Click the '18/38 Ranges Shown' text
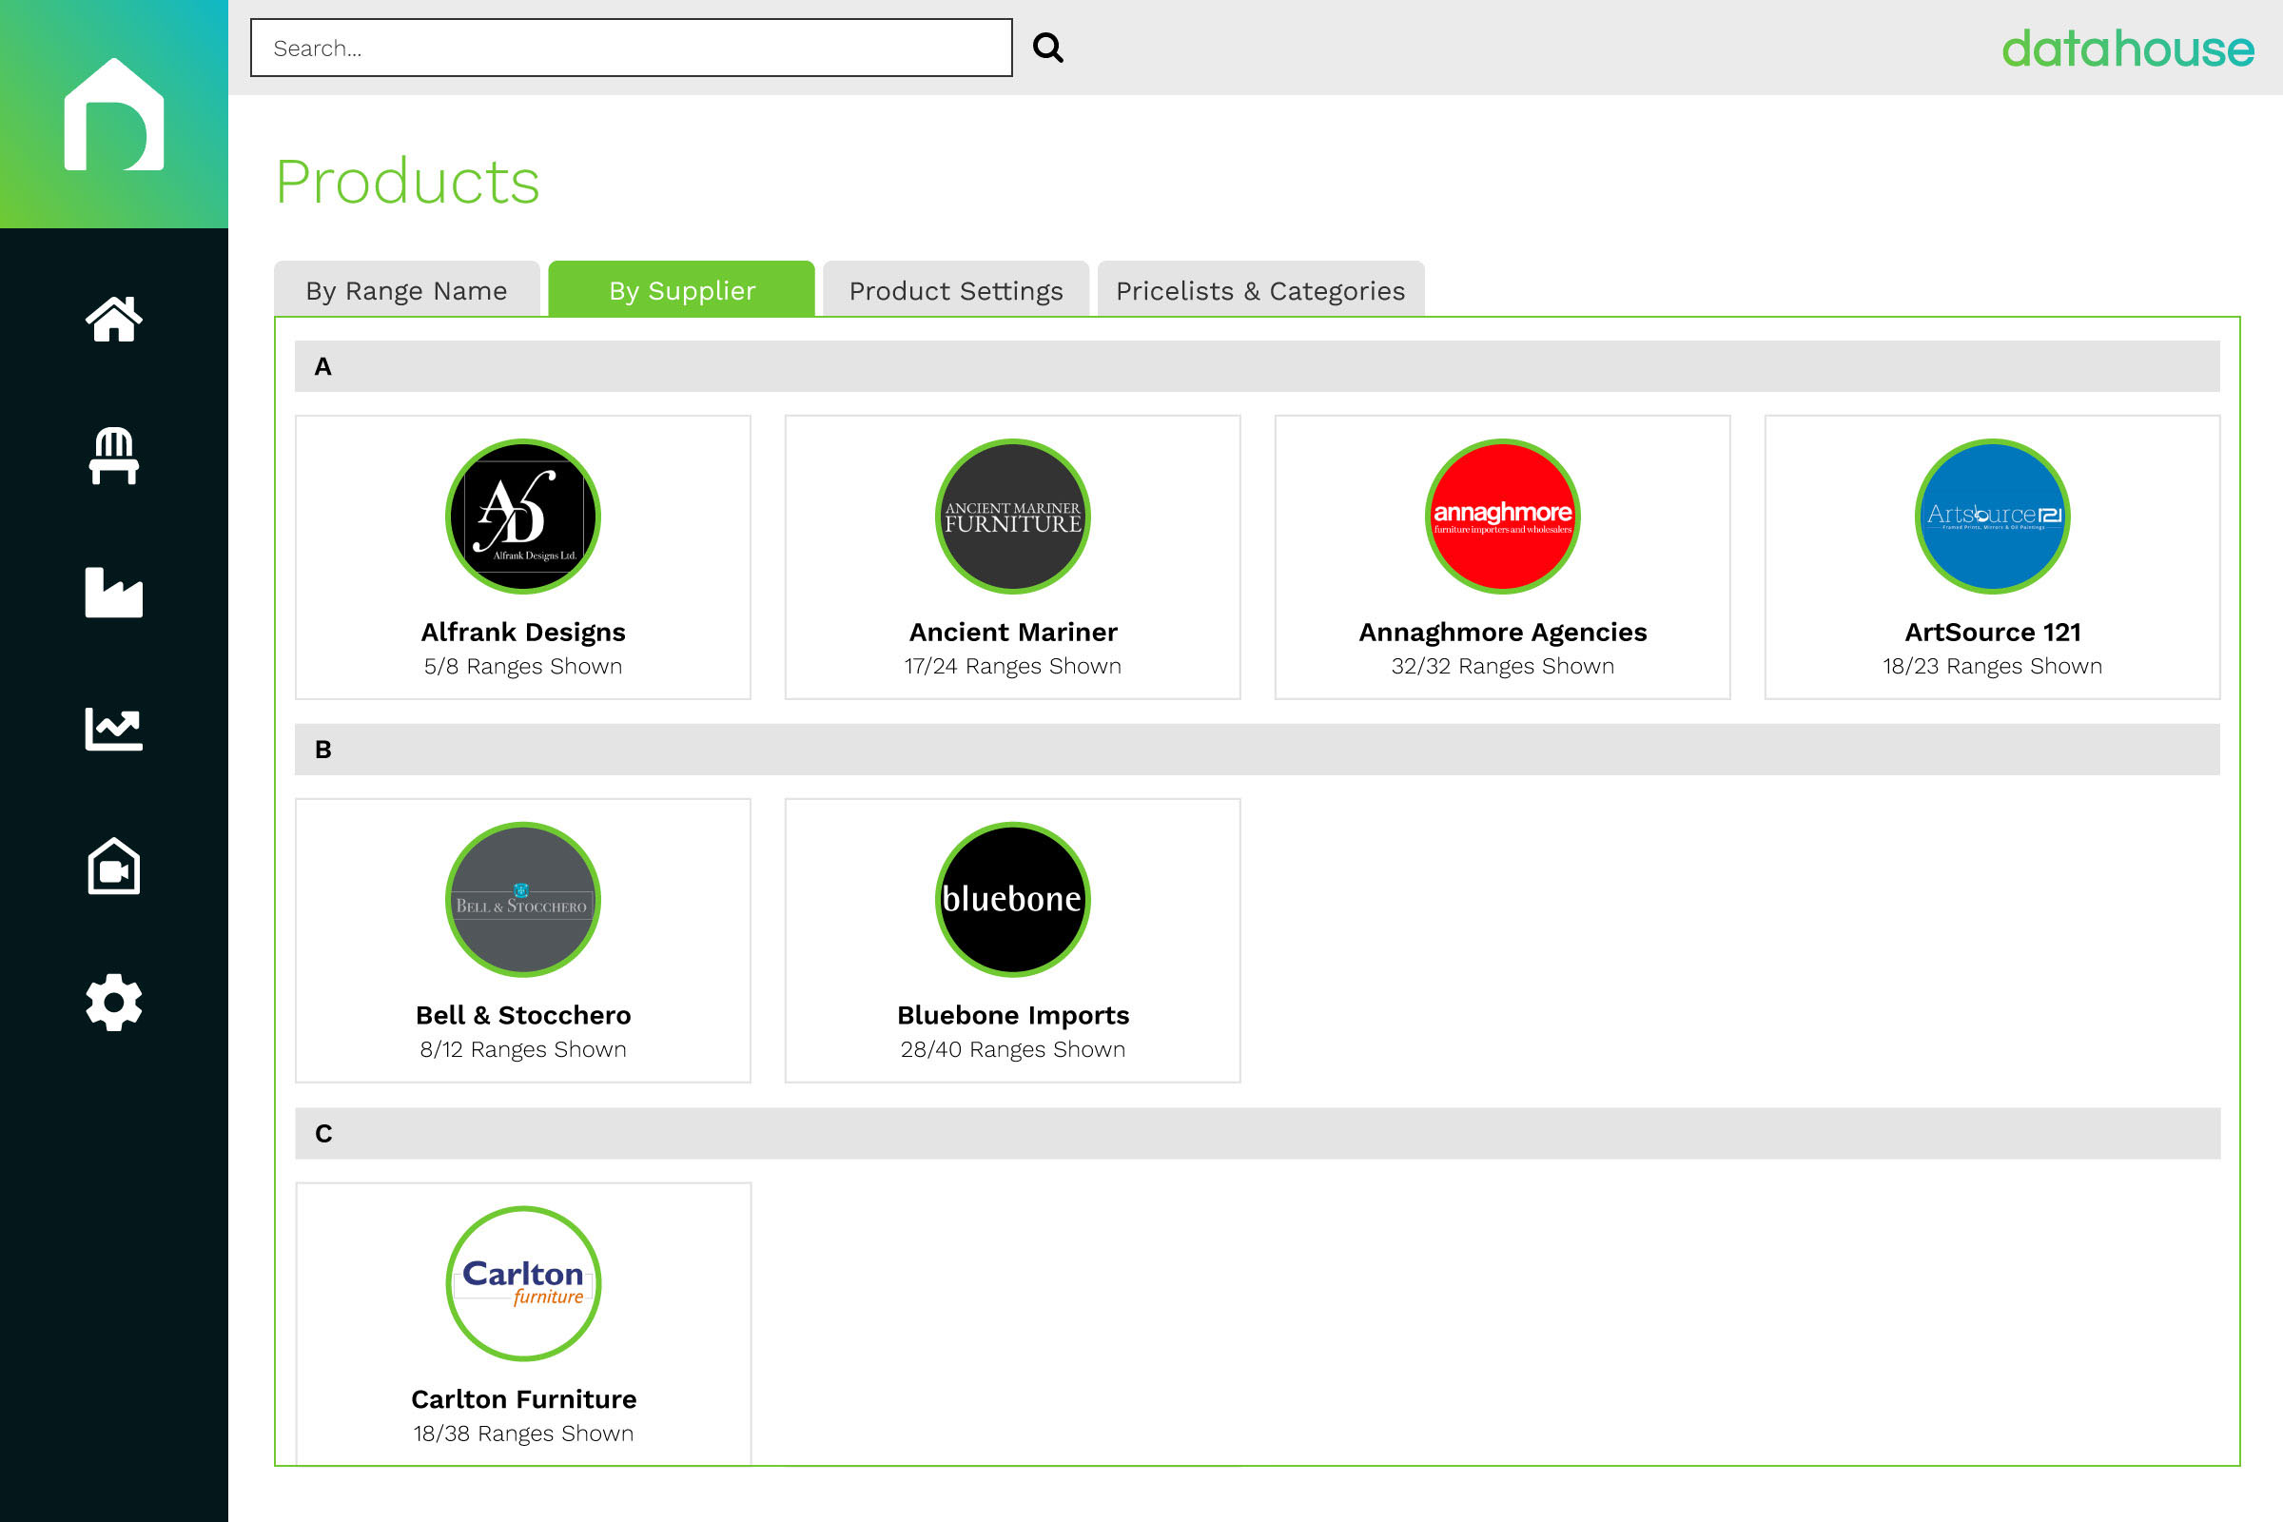The height and width of the screenshot is (1522, 2283). click(x=523, y=1433)
